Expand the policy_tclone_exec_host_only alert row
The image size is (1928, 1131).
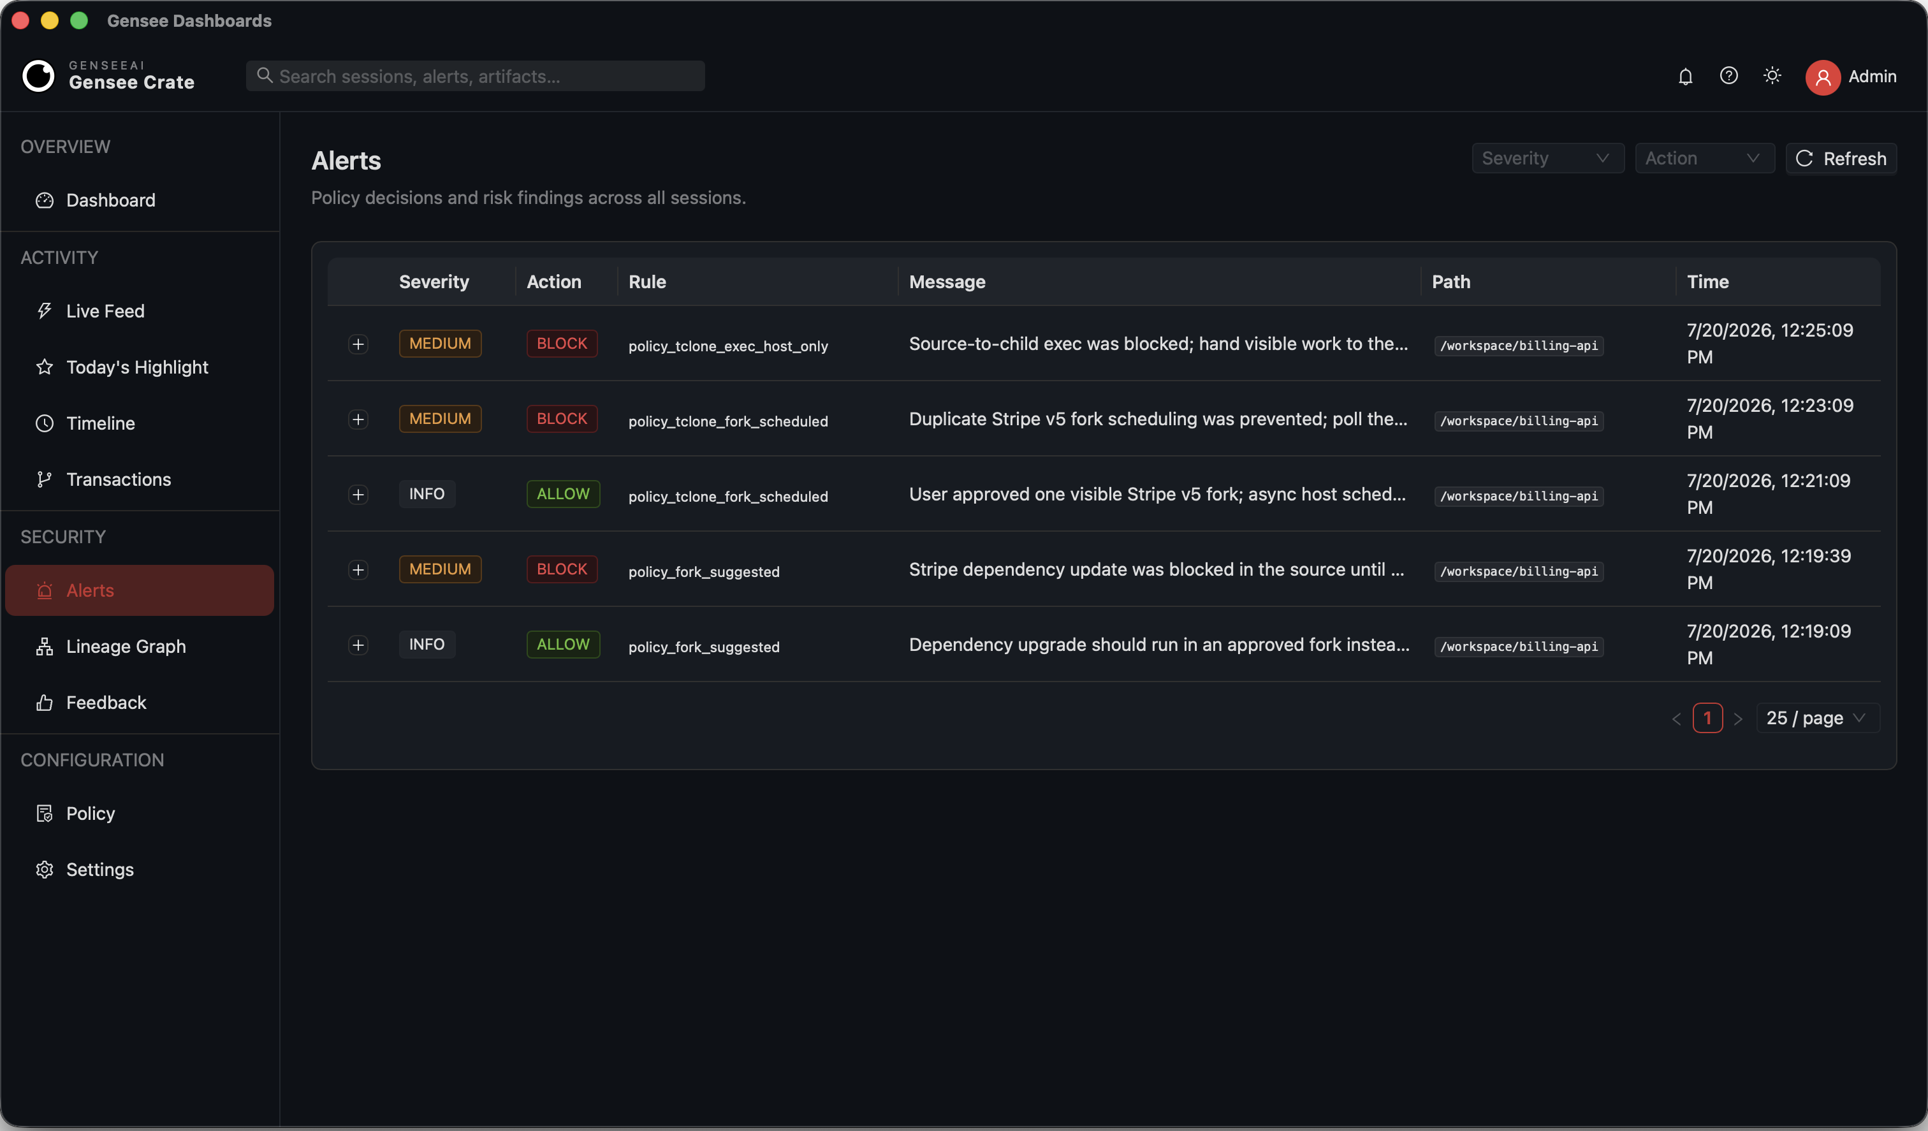358,344
